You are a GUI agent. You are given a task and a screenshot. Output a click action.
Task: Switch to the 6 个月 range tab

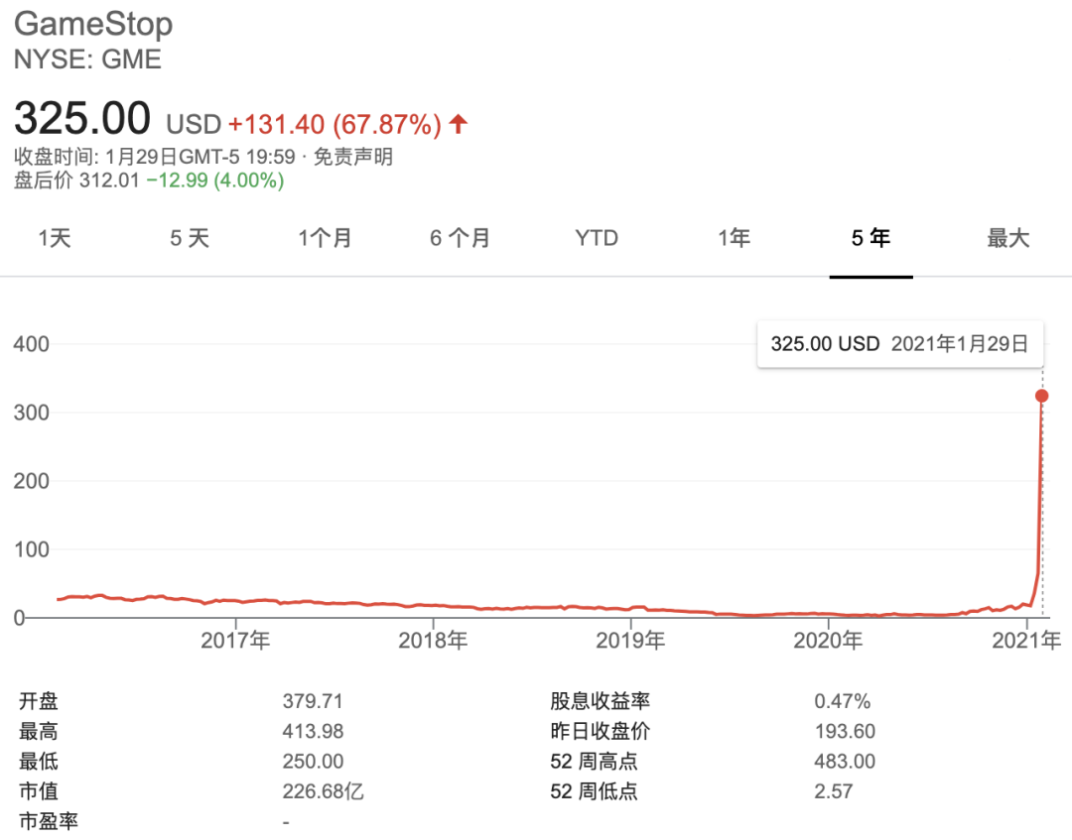[461, 238]
